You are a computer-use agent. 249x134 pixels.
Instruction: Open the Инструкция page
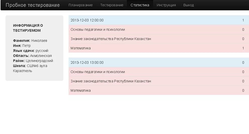(166, 5)
